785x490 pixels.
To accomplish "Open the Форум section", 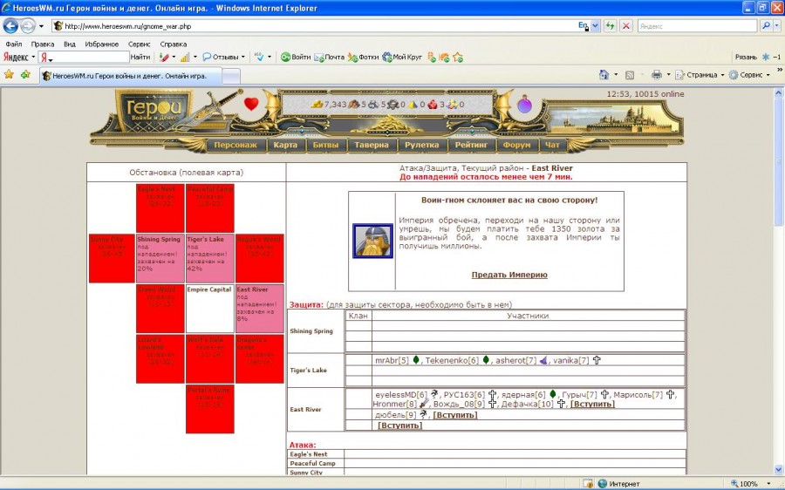I will pos(516,145).
